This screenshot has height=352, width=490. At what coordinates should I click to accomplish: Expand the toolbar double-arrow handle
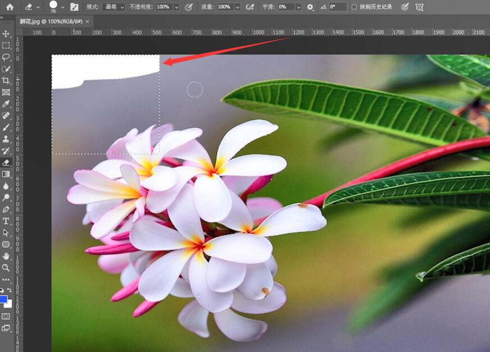(2, 17)
